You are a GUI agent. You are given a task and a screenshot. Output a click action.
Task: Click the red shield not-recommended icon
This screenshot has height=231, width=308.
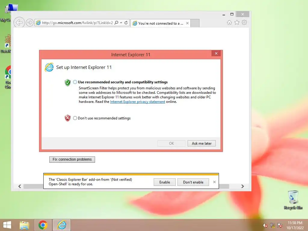(x=68, y=118)
